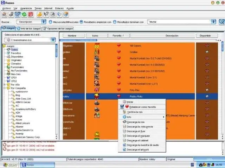
Task: Click the Iniciar menu entry gear icon
Action: (124, 102)
